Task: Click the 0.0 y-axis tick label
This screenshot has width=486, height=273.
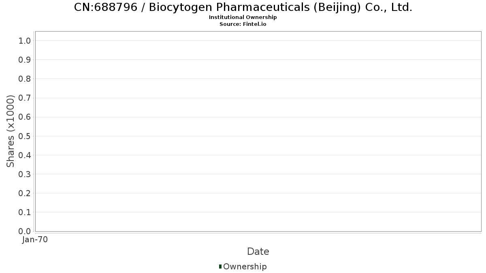Action: [x=25, y=231]
